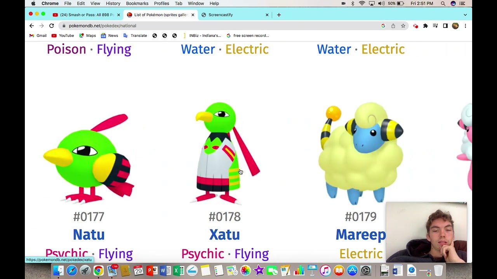The image size is (497, 279).
Task: Open the Wi-Fi status menu
Action: coord(362,3)
